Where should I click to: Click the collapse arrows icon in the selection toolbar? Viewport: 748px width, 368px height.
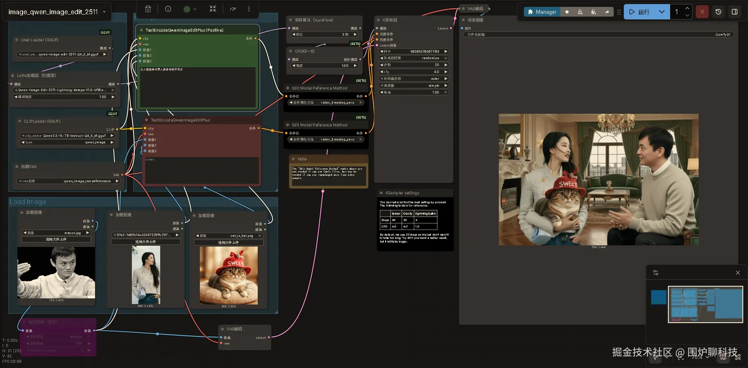coord(213,9)
